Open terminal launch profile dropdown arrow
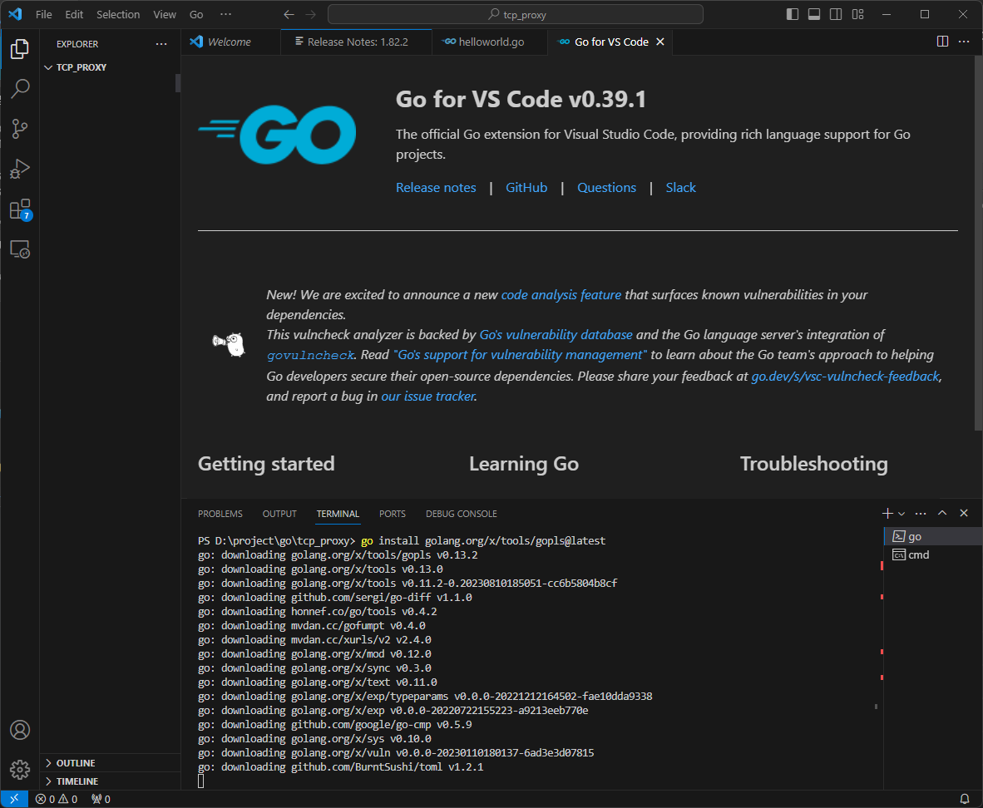Image resolution: width=983 pixels, height=808 pixels. [901, 514]
